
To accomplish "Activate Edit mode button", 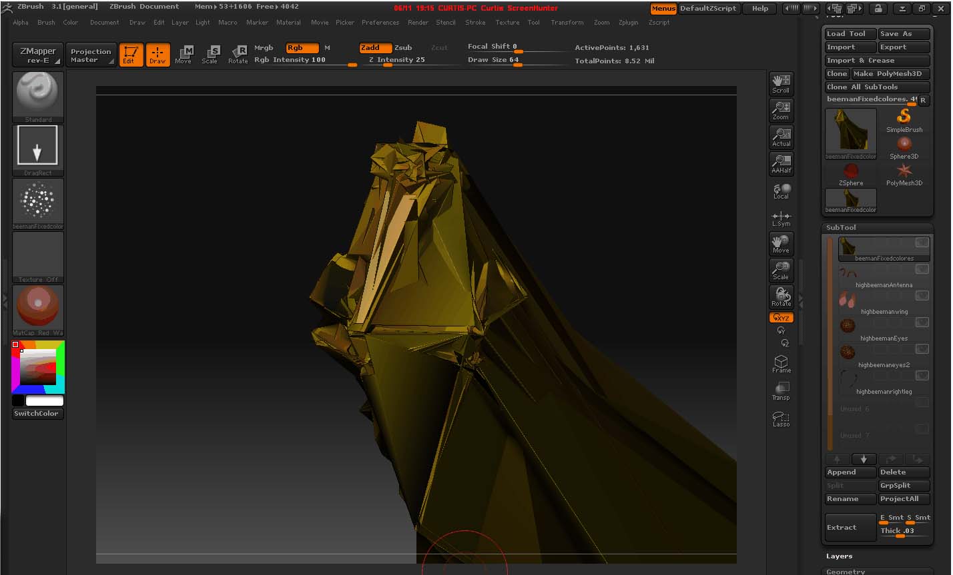I will coord(131,55).
